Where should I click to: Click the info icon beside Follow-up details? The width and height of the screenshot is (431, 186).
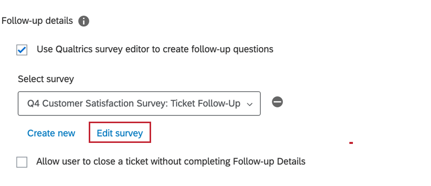click(84, 21)
